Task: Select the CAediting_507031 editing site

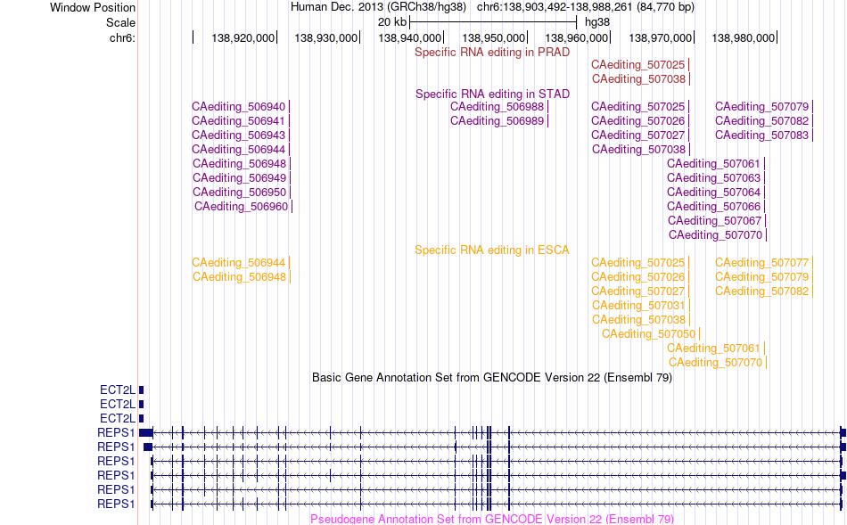Action: [638, 306]
